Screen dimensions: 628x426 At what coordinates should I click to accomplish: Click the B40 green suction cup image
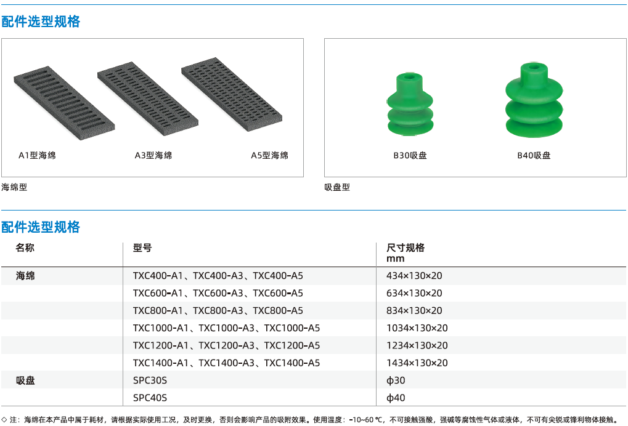534,100
